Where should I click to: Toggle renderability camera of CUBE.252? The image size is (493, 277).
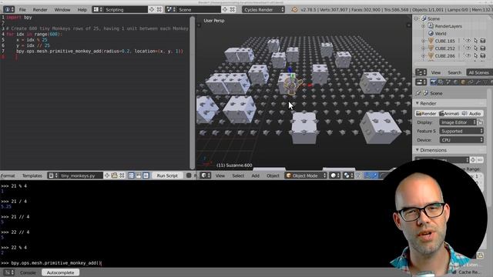483,48
